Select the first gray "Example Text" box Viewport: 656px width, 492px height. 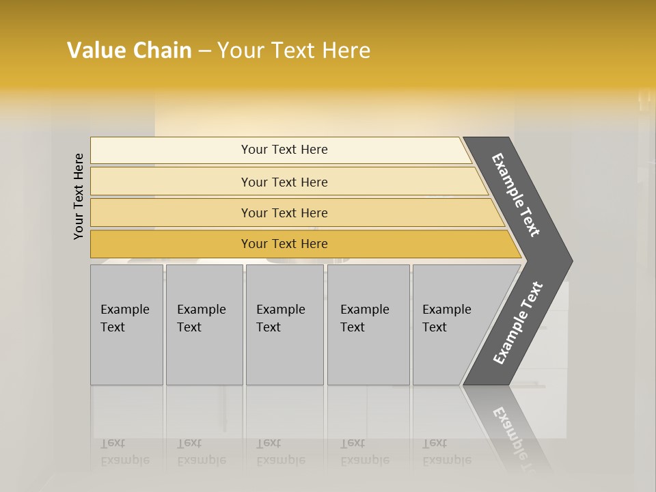pos(126,325)
